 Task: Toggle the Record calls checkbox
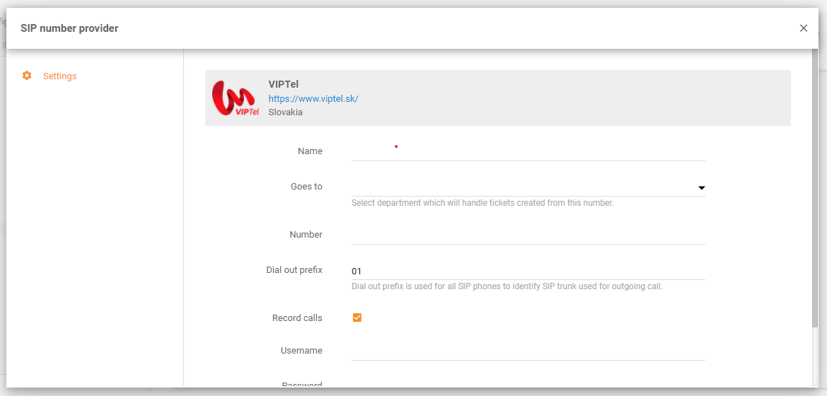point(357,318)
